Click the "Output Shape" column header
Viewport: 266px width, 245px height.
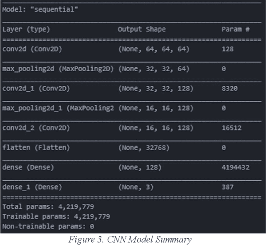(141, 29)
